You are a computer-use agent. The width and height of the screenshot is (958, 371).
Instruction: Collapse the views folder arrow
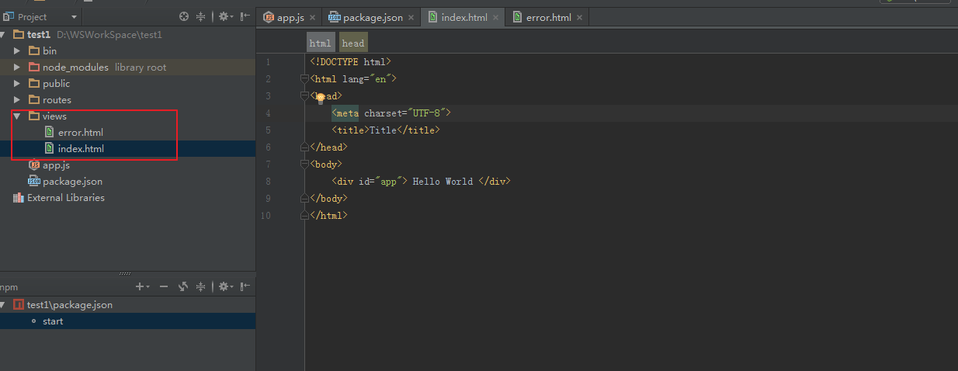coord(17,116)
